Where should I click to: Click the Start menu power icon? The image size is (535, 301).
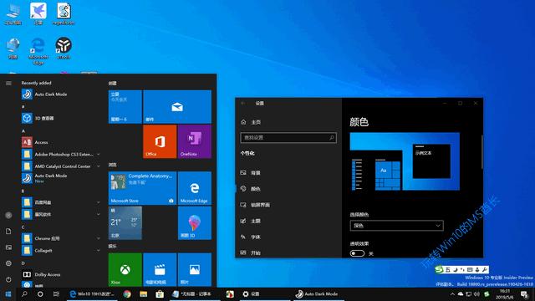pos(8,279)
